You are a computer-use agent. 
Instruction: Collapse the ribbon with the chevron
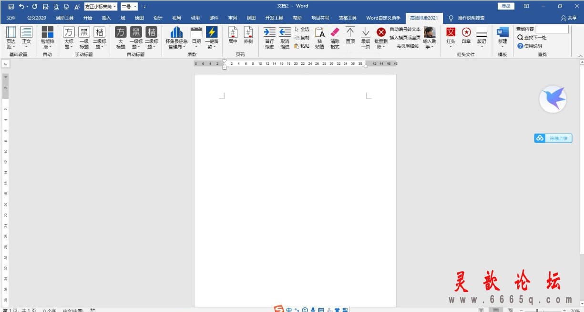(580, 56)
